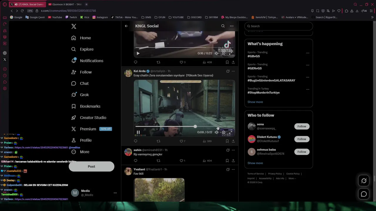Bookmark the sahin post
Image resolution: width=376 pixels, height=211 pixels.
pyautogui.click(x=227, y=161)
